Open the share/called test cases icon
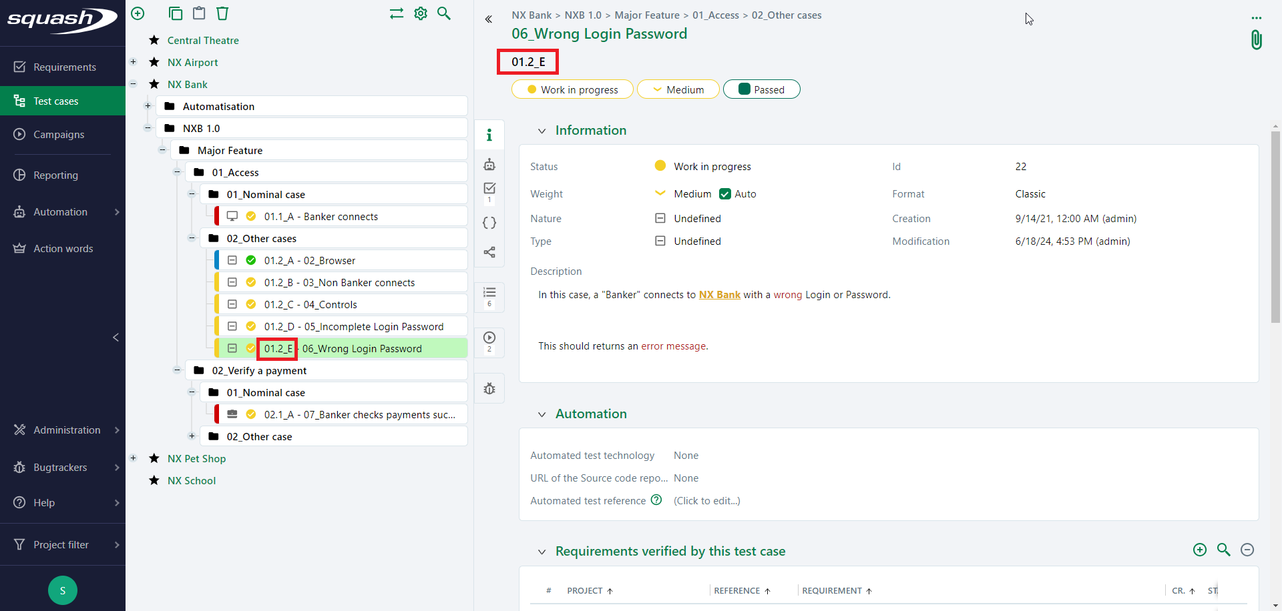Screen dimensions: 1282x611 pyautogui.click(x=489, y=252)
